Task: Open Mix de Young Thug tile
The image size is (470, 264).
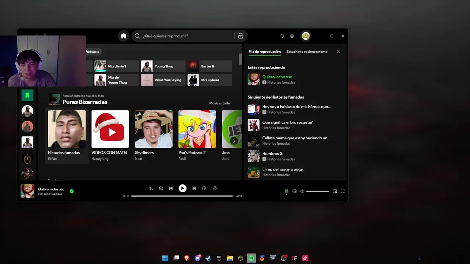Action: point(117,80)
